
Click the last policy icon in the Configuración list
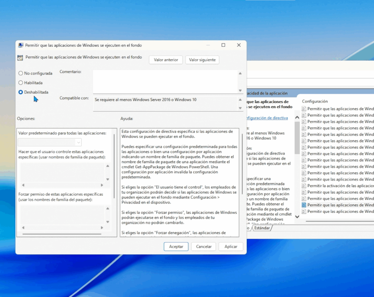tap(304, 211)
